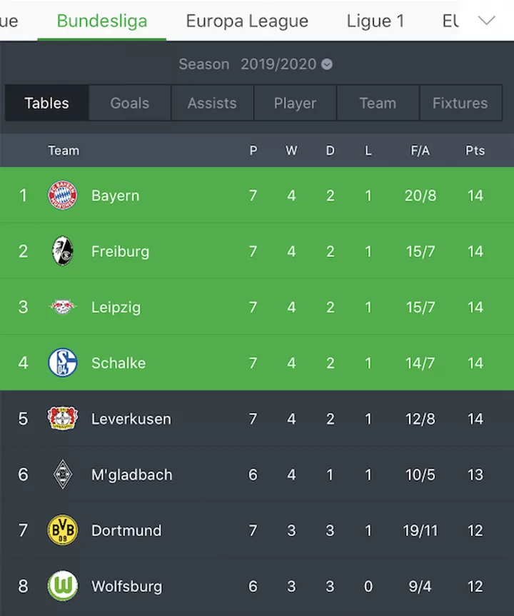Image resolution: width=514 pixels, height=616 pixels.
Task: Click the Pts column header
Action: [x=475, y=151]
